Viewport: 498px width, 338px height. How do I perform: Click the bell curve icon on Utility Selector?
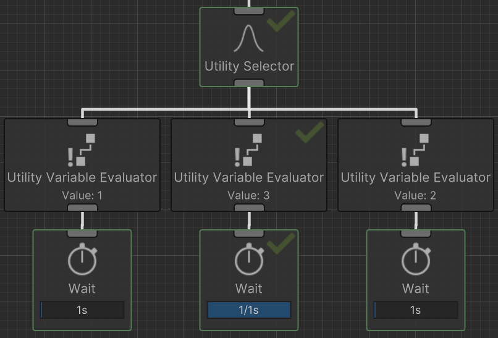tap(249, 38)
